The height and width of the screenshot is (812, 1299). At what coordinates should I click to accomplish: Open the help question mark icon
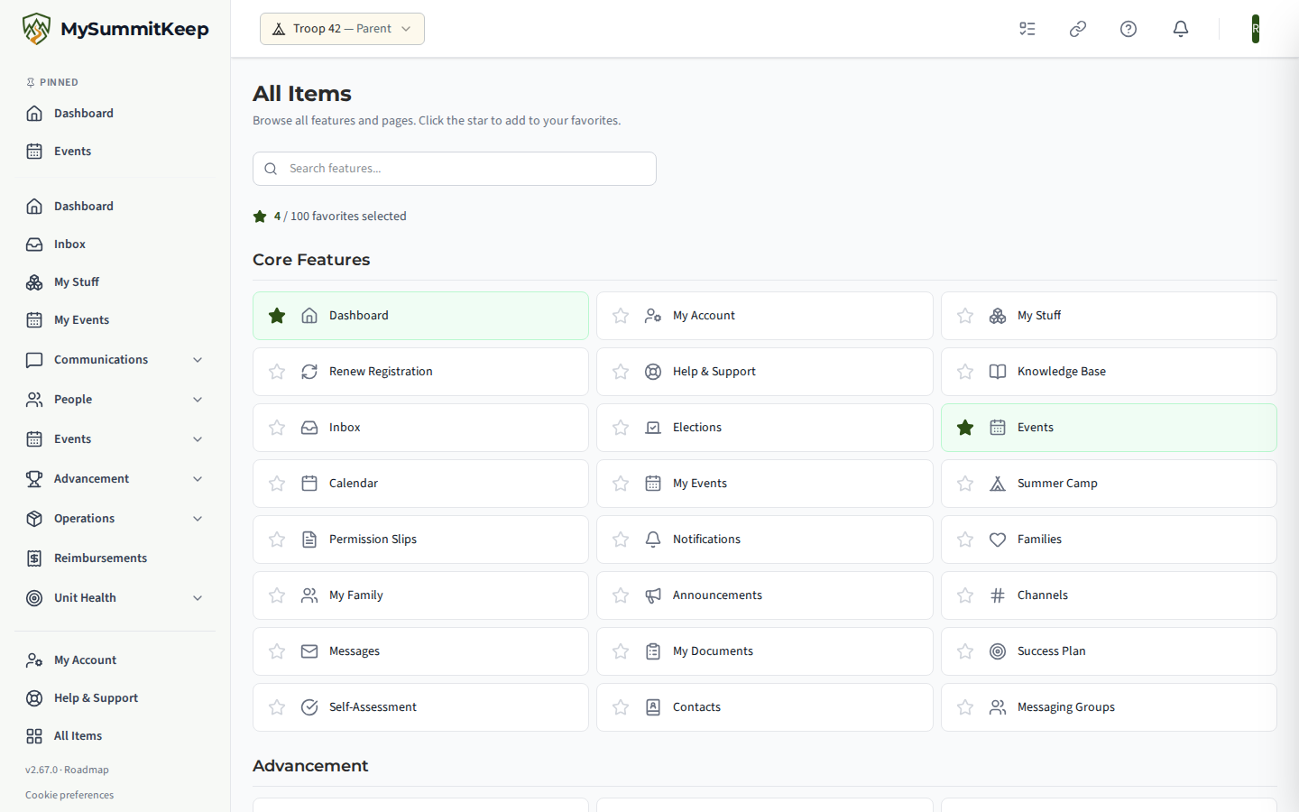[x=1129, y=29]
